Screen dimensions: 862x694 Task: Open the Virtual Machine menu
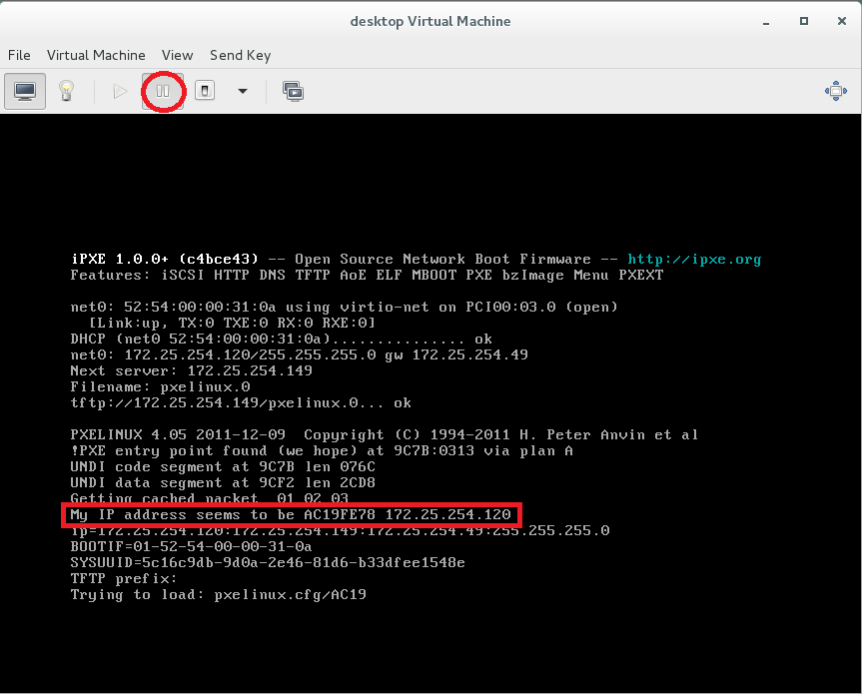96,55
